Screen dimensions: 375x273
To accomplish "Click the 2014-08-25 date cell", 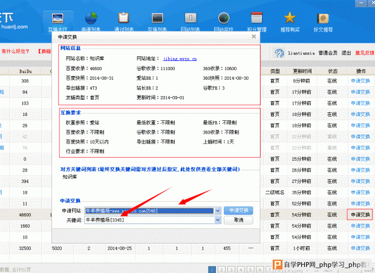I will [x=120, y=248].
